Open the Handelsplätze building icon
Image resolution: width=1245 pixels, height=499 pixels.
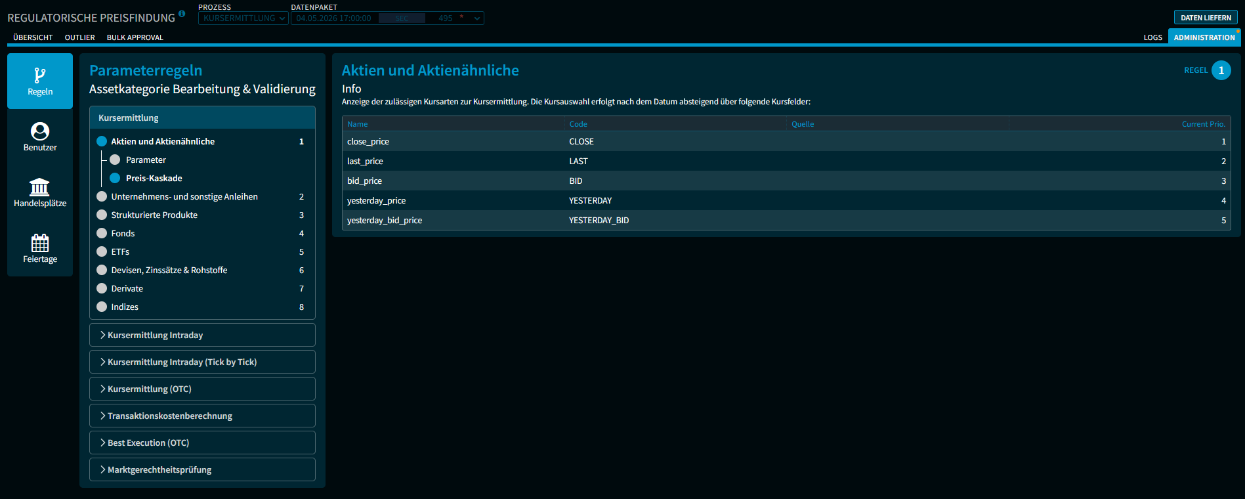(40, 187)
